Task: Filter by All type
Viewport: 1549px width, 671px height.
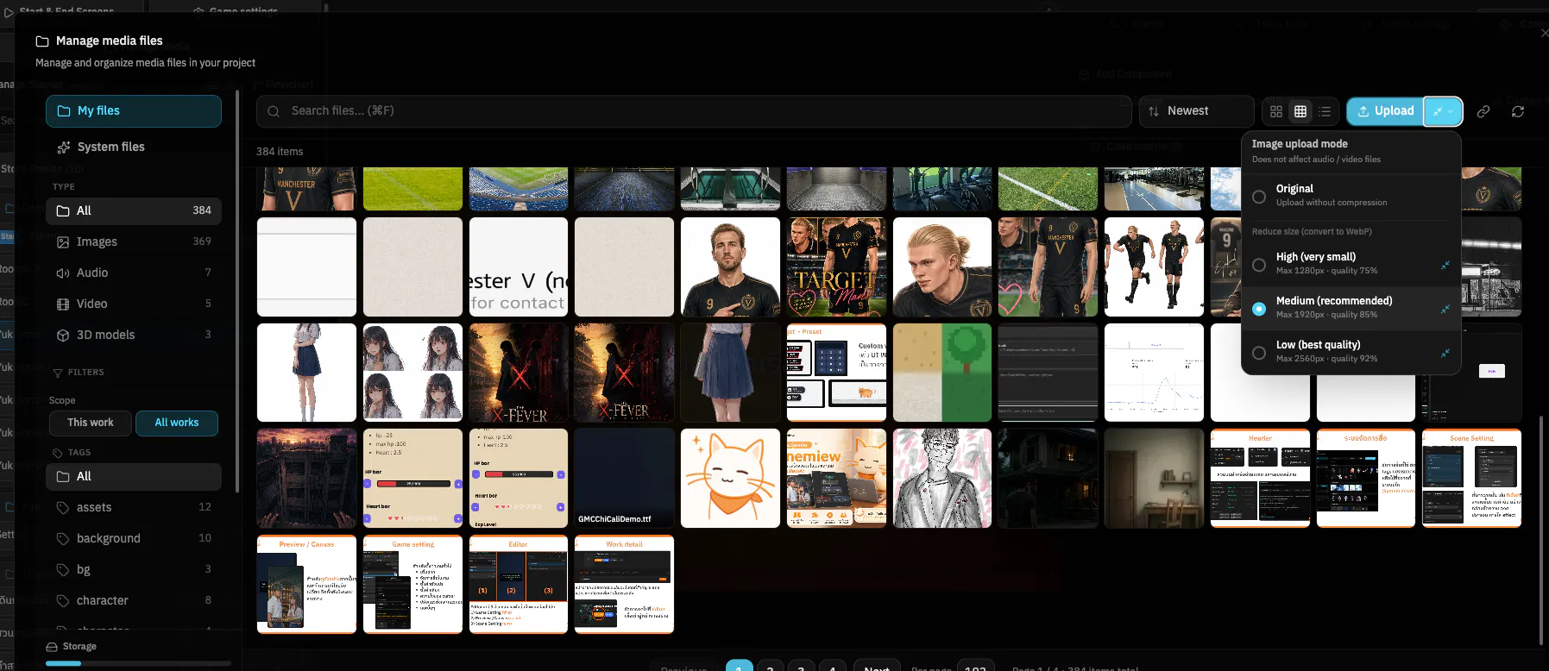Action: (x=134, y=210)
